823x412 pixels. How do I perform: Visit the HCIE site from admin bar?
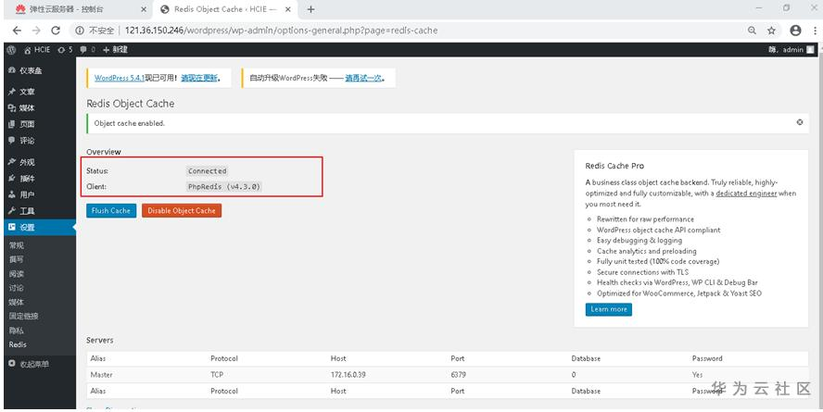(x=37, y=50)
